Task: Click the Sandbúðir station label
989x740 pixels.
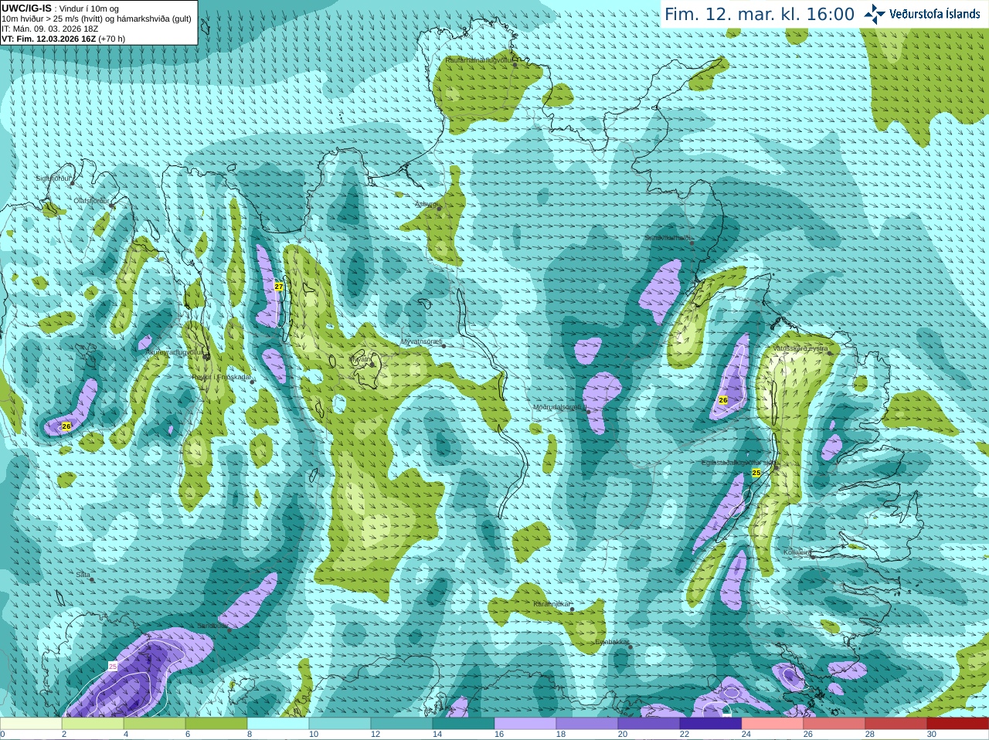Action: pyautogui.click(x=212, y=626)
